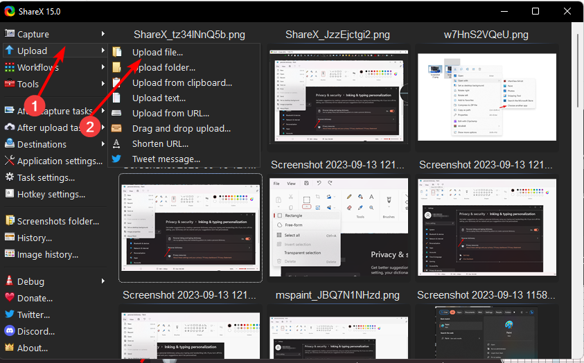Select the Screenshot 2023-09-13 1158 thumbnail image
584x363 pixels.
point(487,333)
